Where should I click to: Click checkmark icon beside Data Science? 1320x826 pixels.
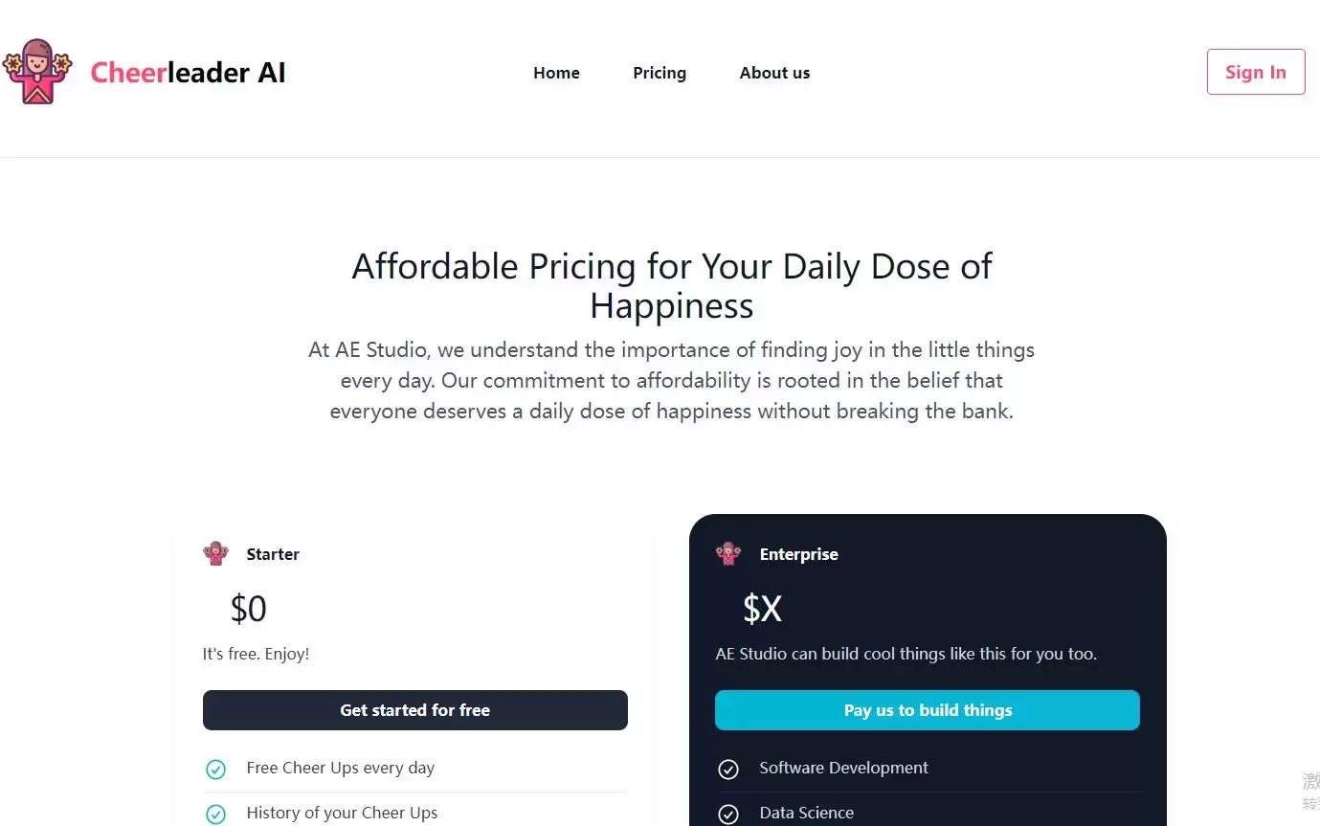click(x=728, y=814)
